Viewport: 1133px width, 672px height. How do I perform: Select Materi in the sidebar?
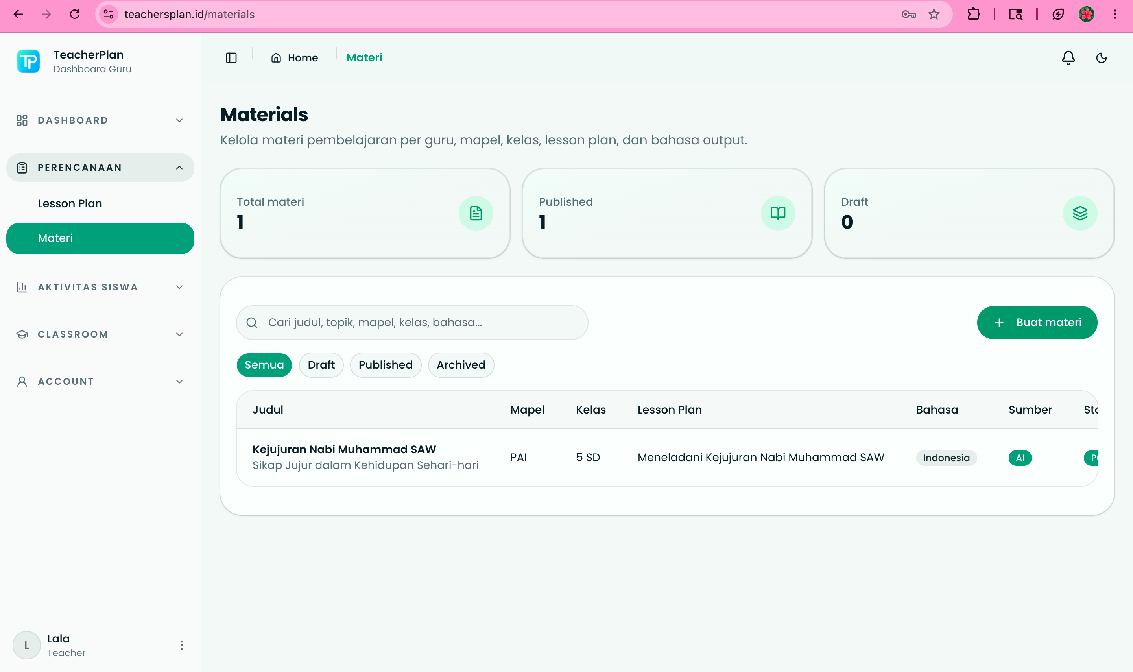pos(100,238)
